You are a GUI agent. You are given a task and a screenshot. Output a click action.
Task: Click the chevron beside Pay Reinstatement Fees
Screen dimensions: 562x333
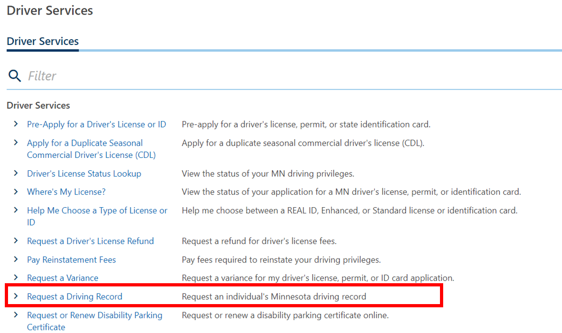pos(16,260)
